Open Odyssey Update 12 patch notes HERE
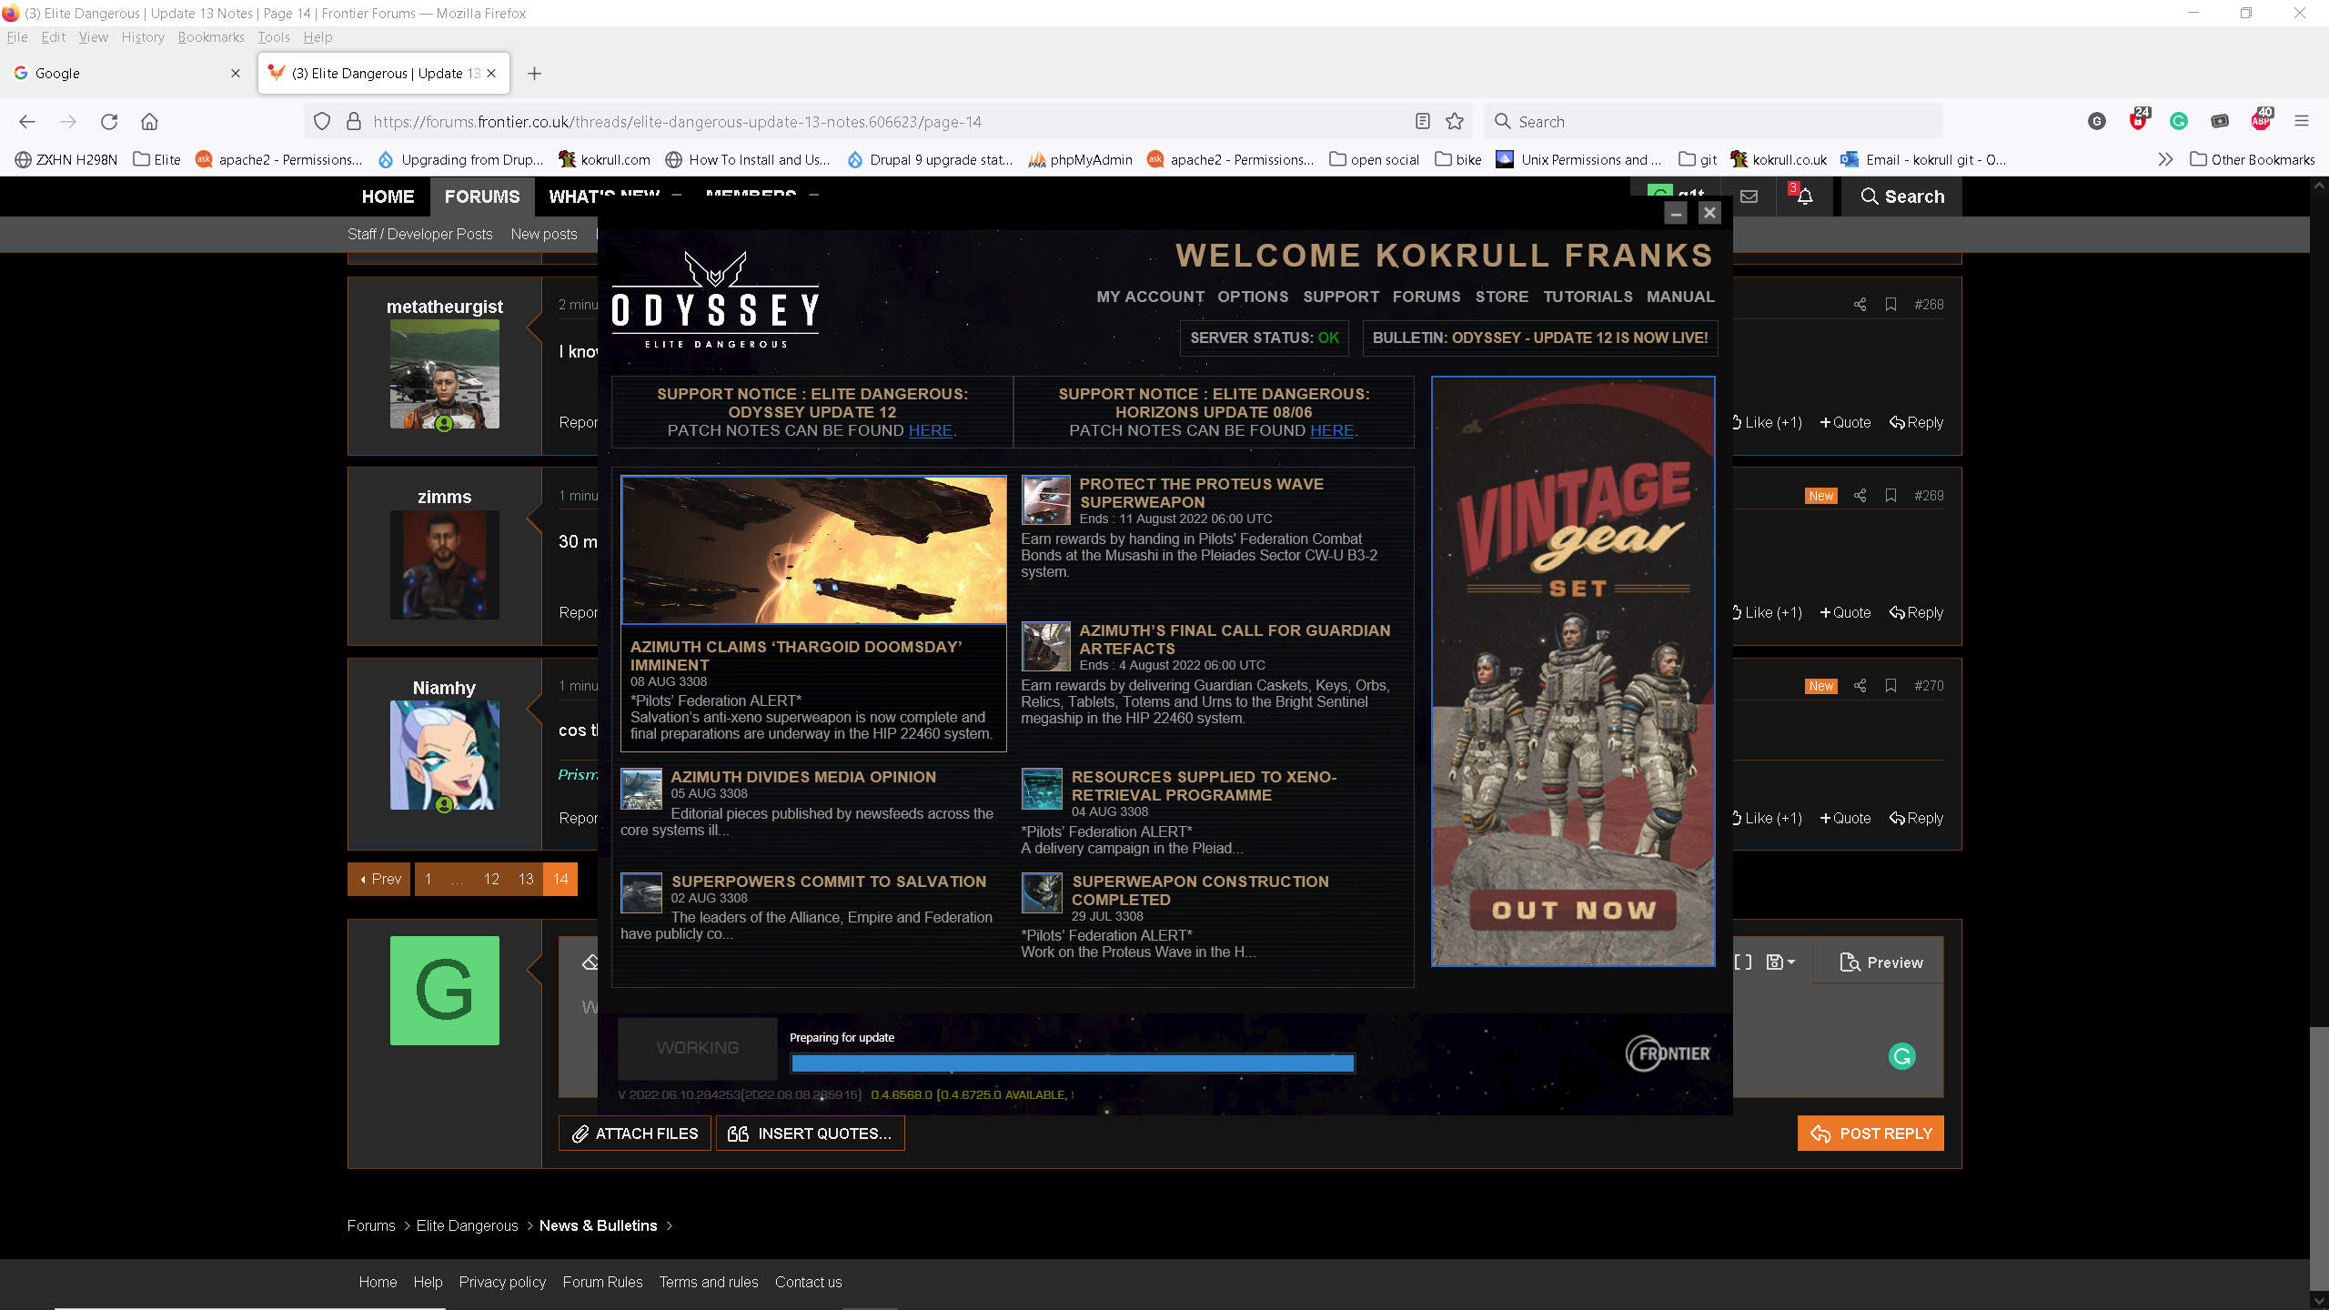 click(x=930, y=430)
